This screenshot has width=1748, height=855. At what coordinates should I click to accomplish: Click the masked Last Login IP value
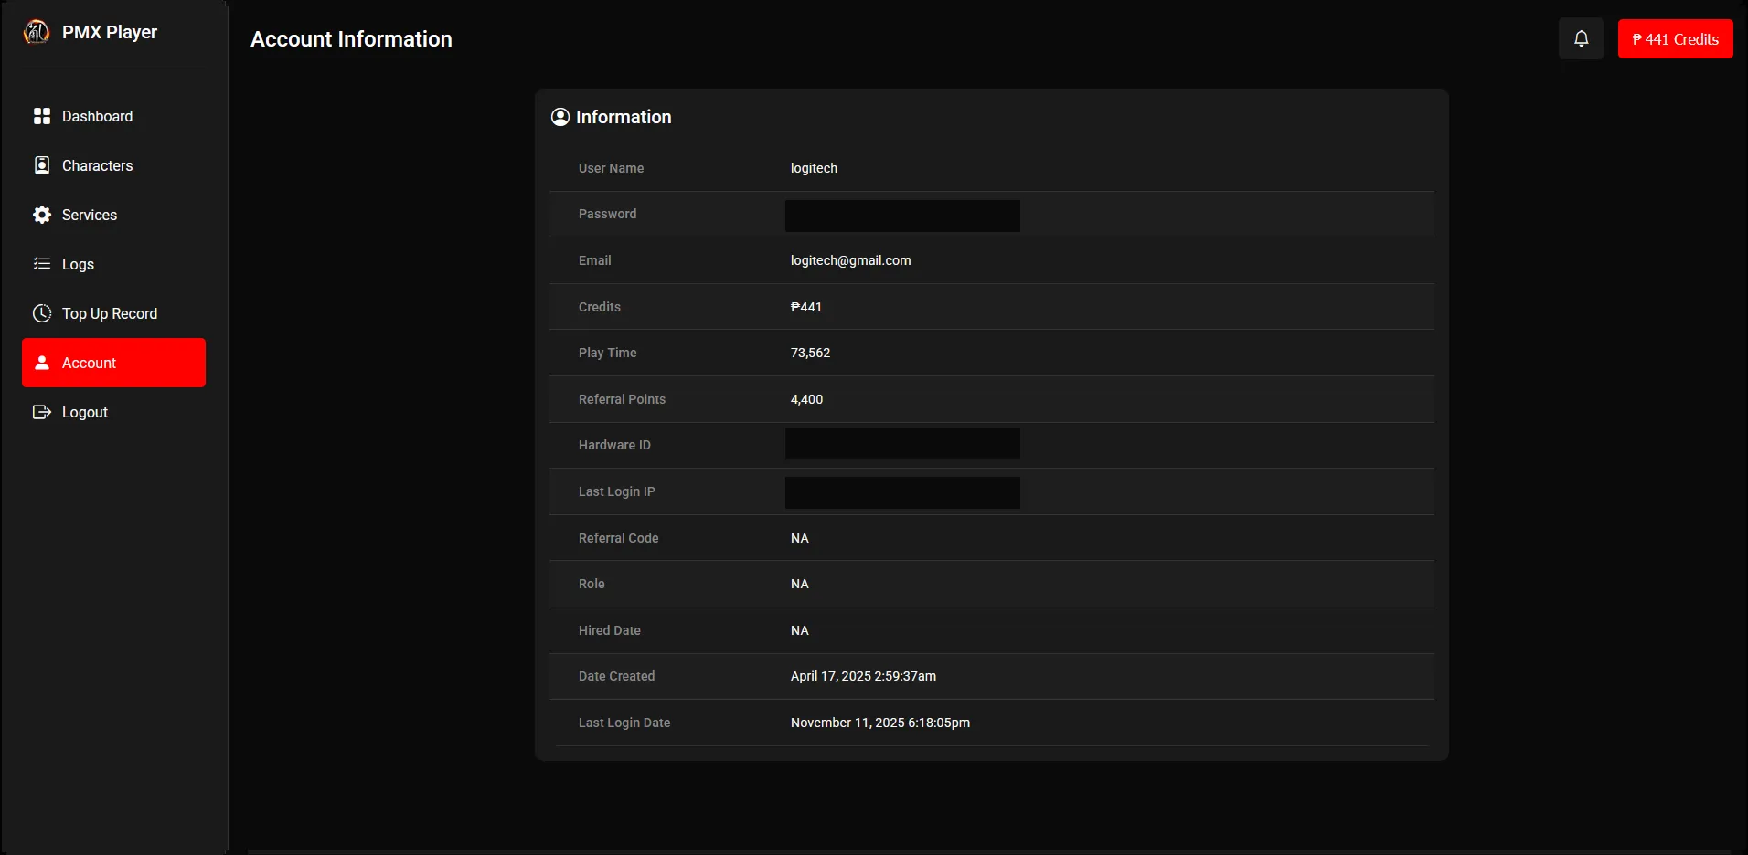[902, 492]
